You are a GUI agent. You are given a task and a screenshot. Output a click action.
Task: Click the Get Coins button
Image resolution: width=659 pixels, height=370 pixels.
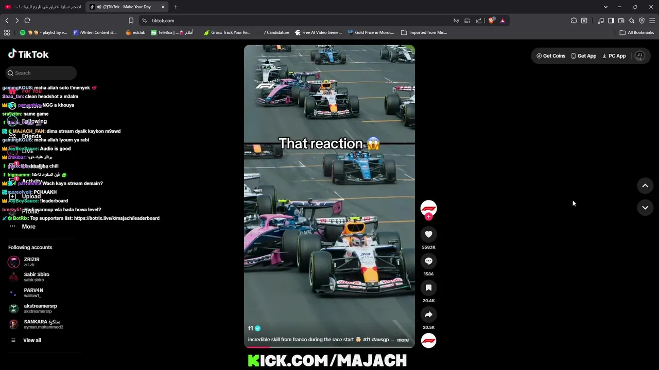(550, 56)
